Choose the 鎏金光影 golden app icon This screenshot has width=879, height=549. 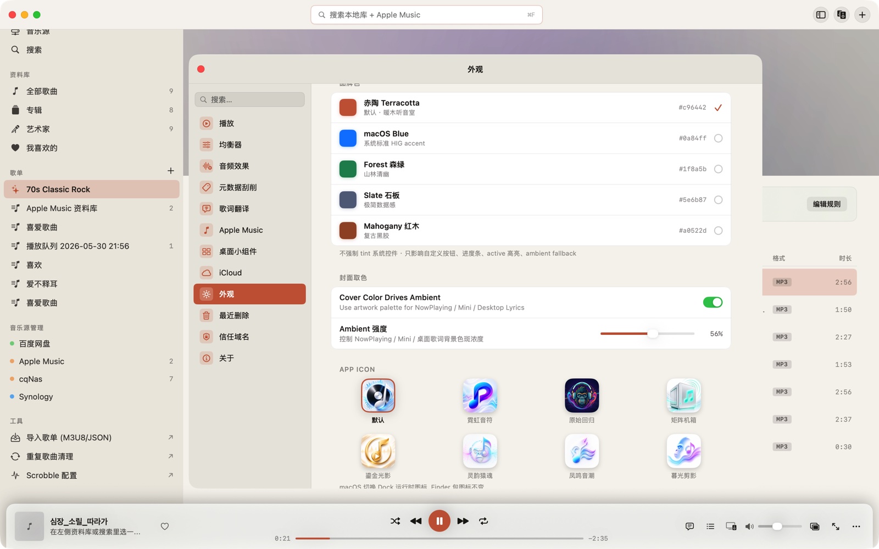[x=378, y=451]
